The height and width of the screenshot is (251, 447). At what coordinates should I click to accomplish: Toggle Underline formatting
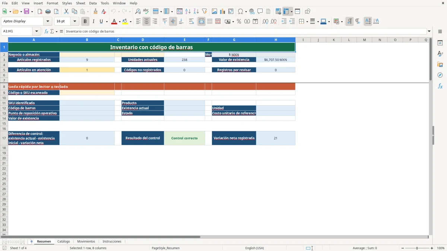coord(101,22)
